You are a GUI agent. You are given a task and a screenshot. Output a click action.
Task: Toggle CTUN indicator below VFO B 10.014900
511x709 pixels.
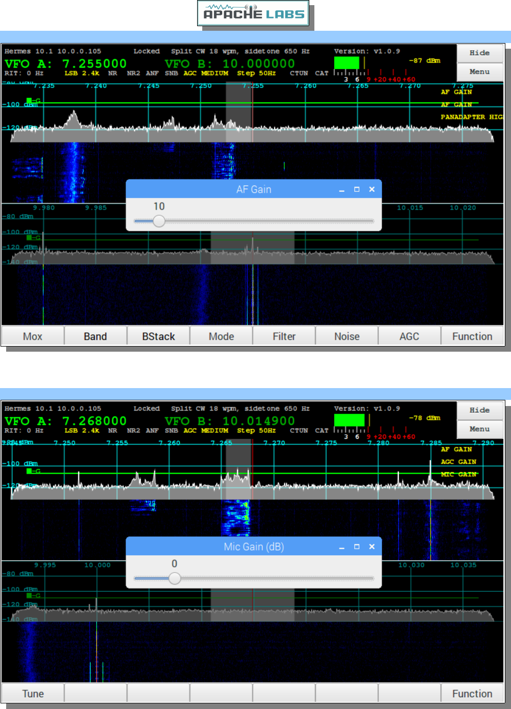tap(299, 431)
